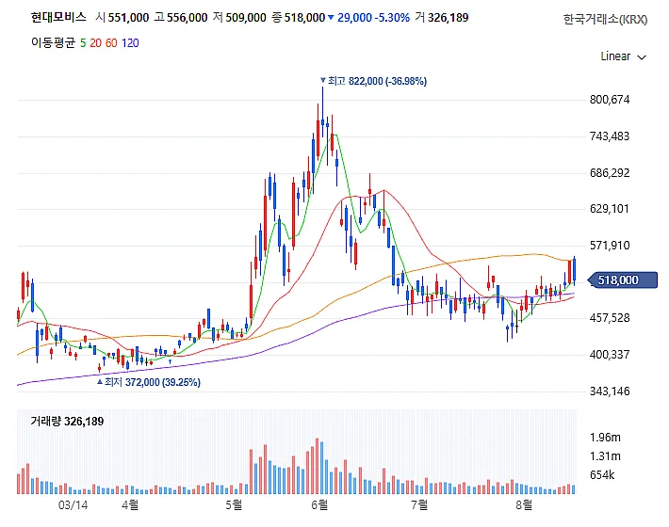Click the 이동평균 label
This screenshot has width=669, height=527.
pyautogui.click(x=53, y=42)
